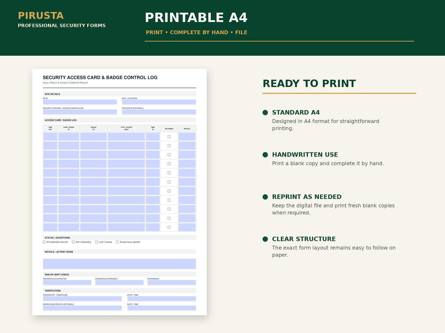Click the Details / Action Taken text area
The image size is (445, 333).
tap(119, 264)
